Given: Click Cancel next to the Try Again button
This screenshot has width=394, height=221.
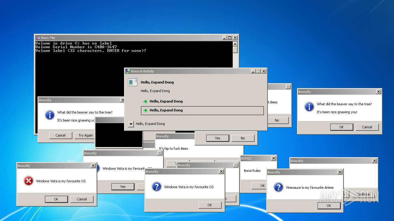Looking at the screenshot, I should coord(61,135).
